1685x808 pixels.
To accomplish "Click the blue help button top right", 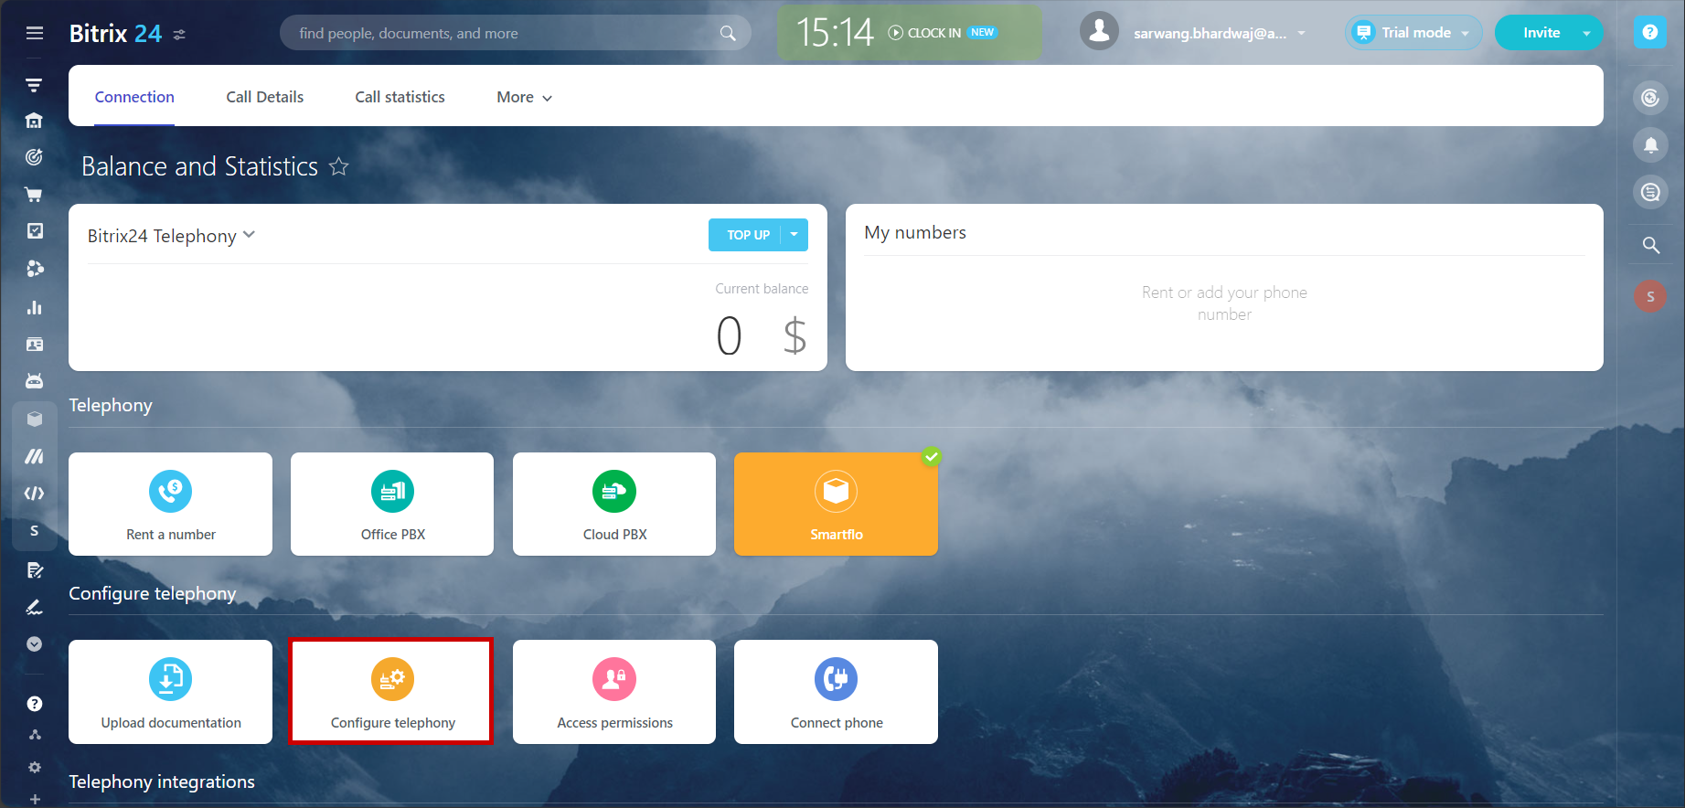I will [x=1650, y=33].
